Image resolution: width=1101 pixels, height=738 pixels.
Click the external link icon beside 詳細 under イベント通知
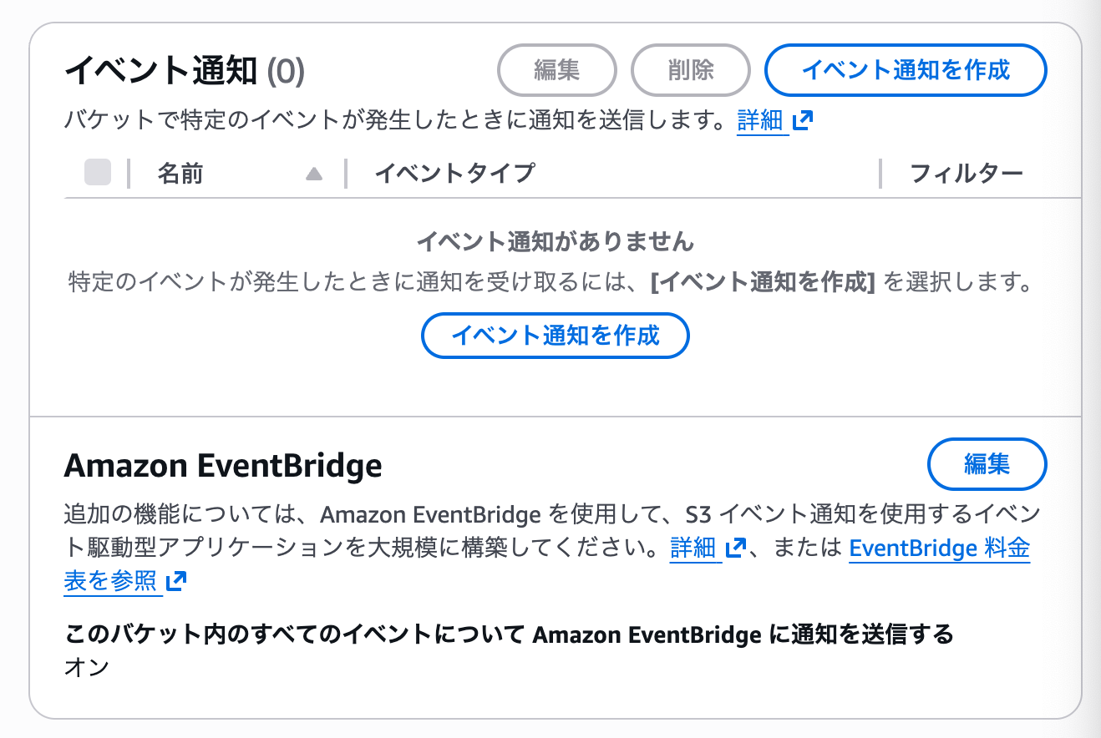pyautogui.click(x=802, y=120)
